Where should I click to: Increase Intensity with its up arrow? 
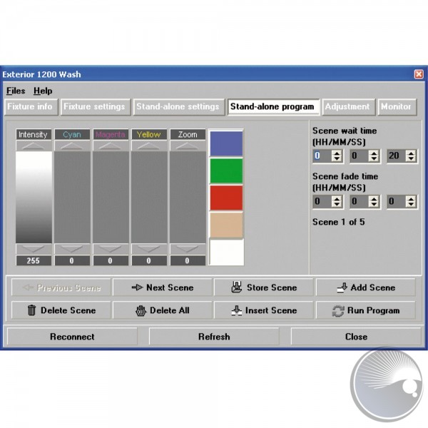[34, 146]
